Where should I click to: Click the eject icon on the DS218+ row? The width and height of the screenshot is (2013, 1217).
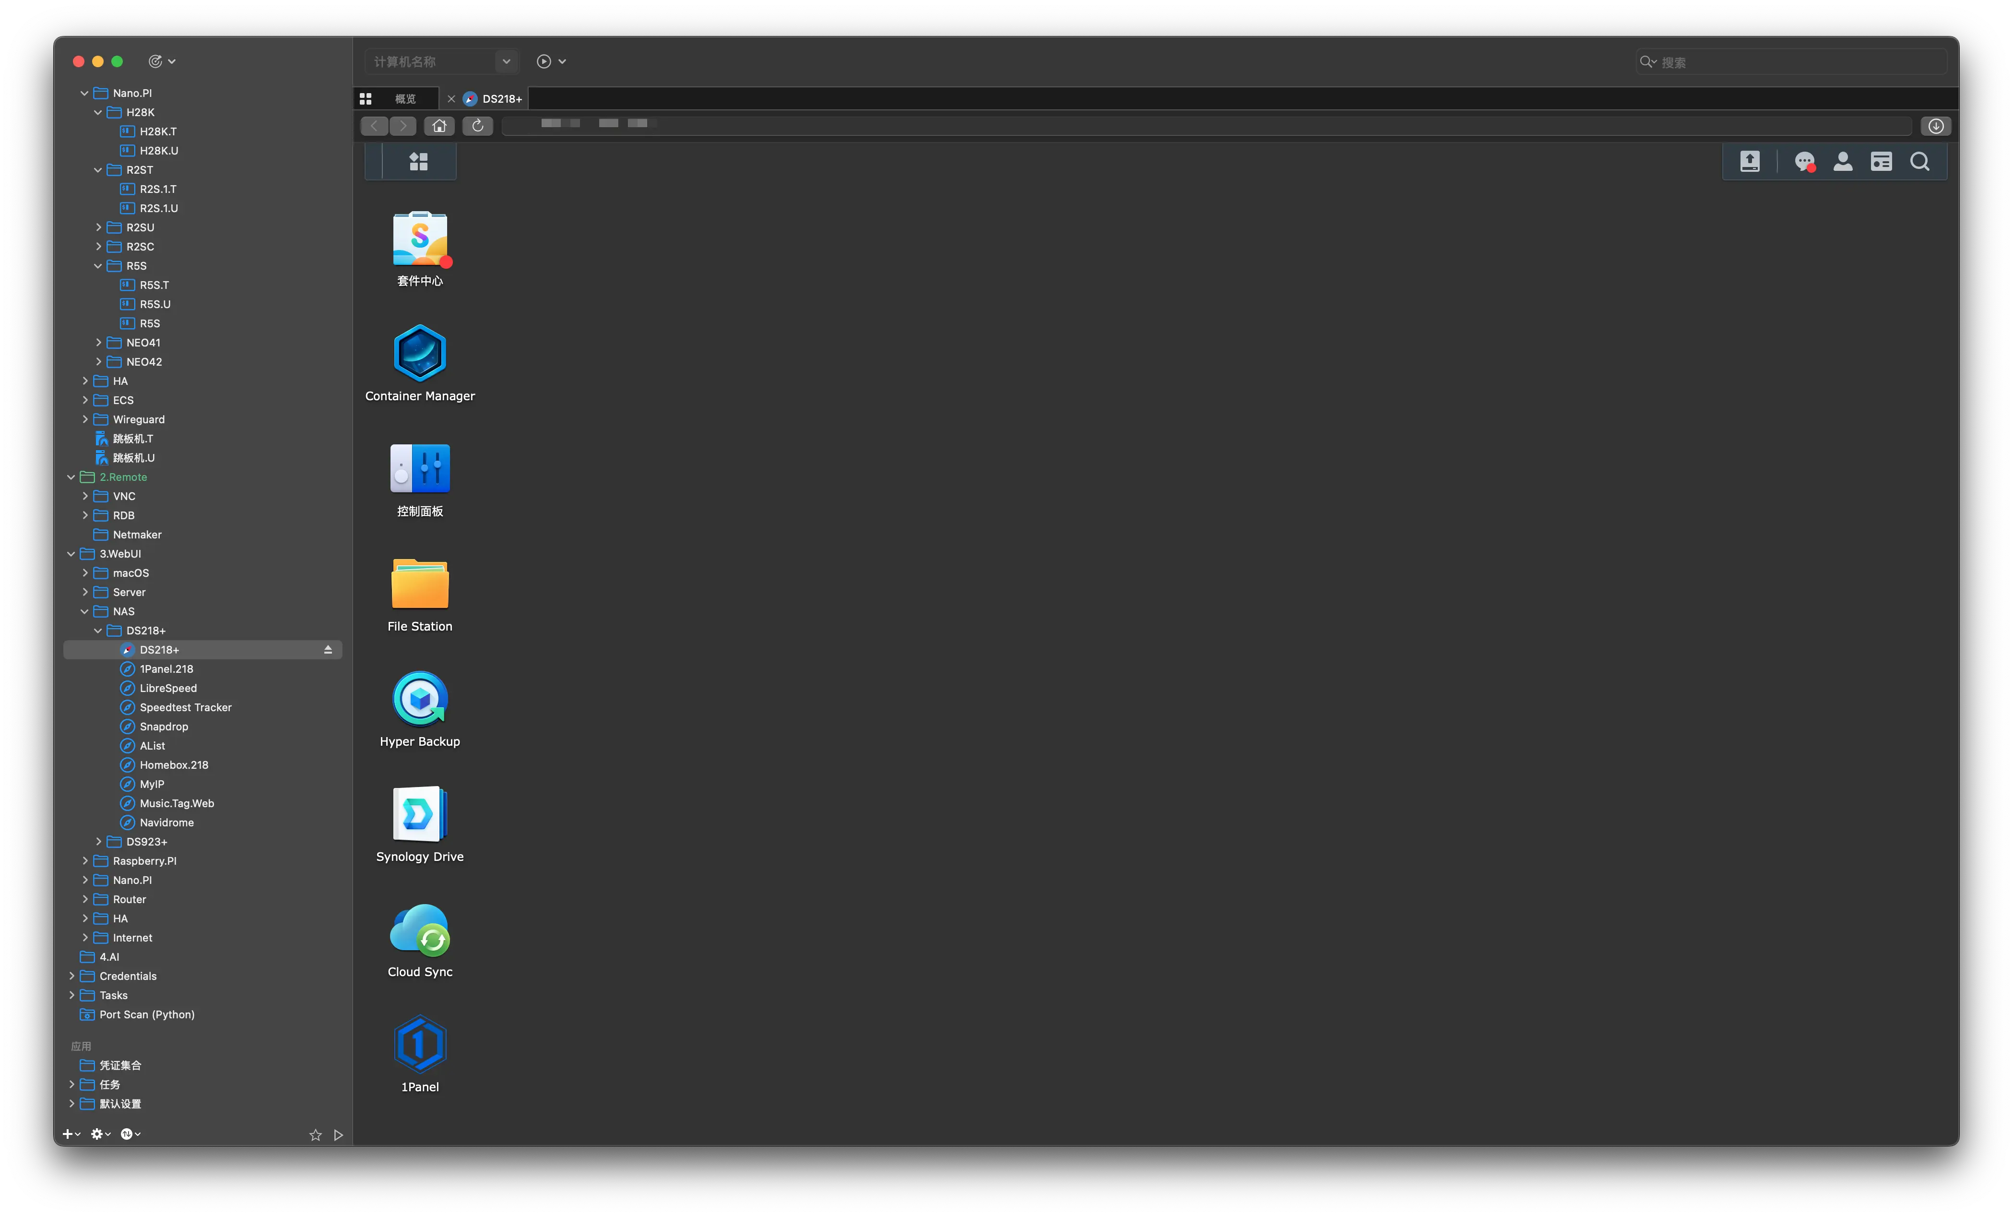point(328,650)
